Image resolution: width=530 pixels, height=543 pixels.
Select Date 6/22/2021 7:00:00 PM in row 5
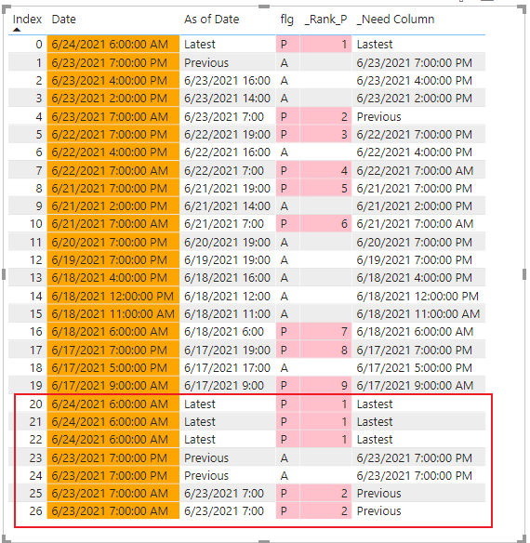pyautogui.click(x=113, y=134)
